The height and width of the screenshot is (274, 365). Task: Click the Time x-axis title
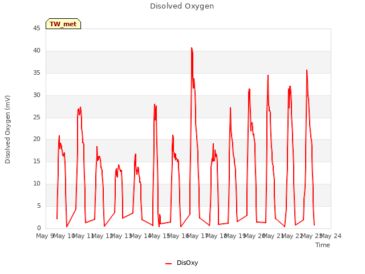[x=323, y=245]
